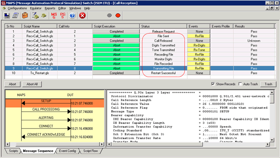The height and width of the screenshot is (158, 280).
Task: Click Completed button in row 1
Action: (x=116, y=32)
